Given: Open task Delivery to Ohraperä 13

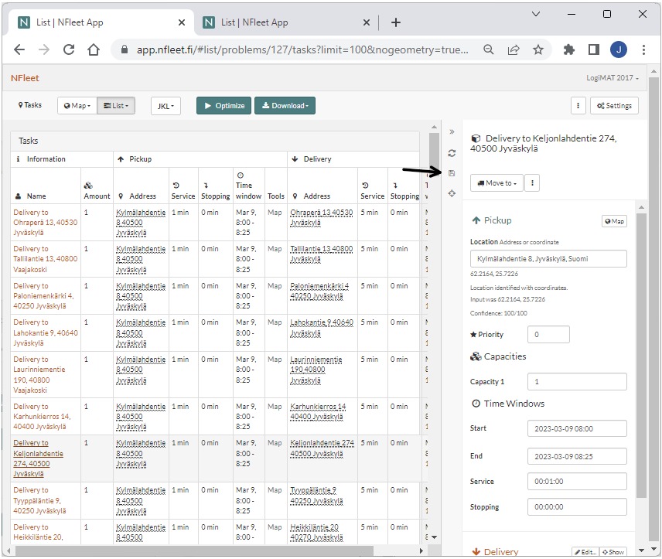Looking at the screenshot, I should click(45, 223).
